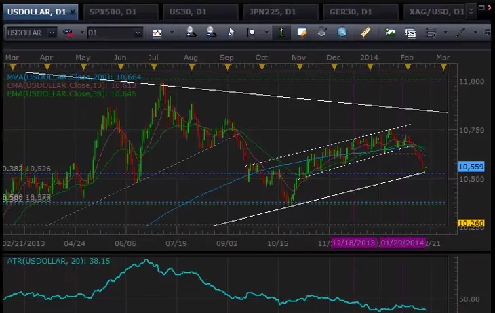Click the stacked chart windows icon
Image resolution: width=495 pixels, height=313 pixels.
pyautogui.click(x=410, y=33)
